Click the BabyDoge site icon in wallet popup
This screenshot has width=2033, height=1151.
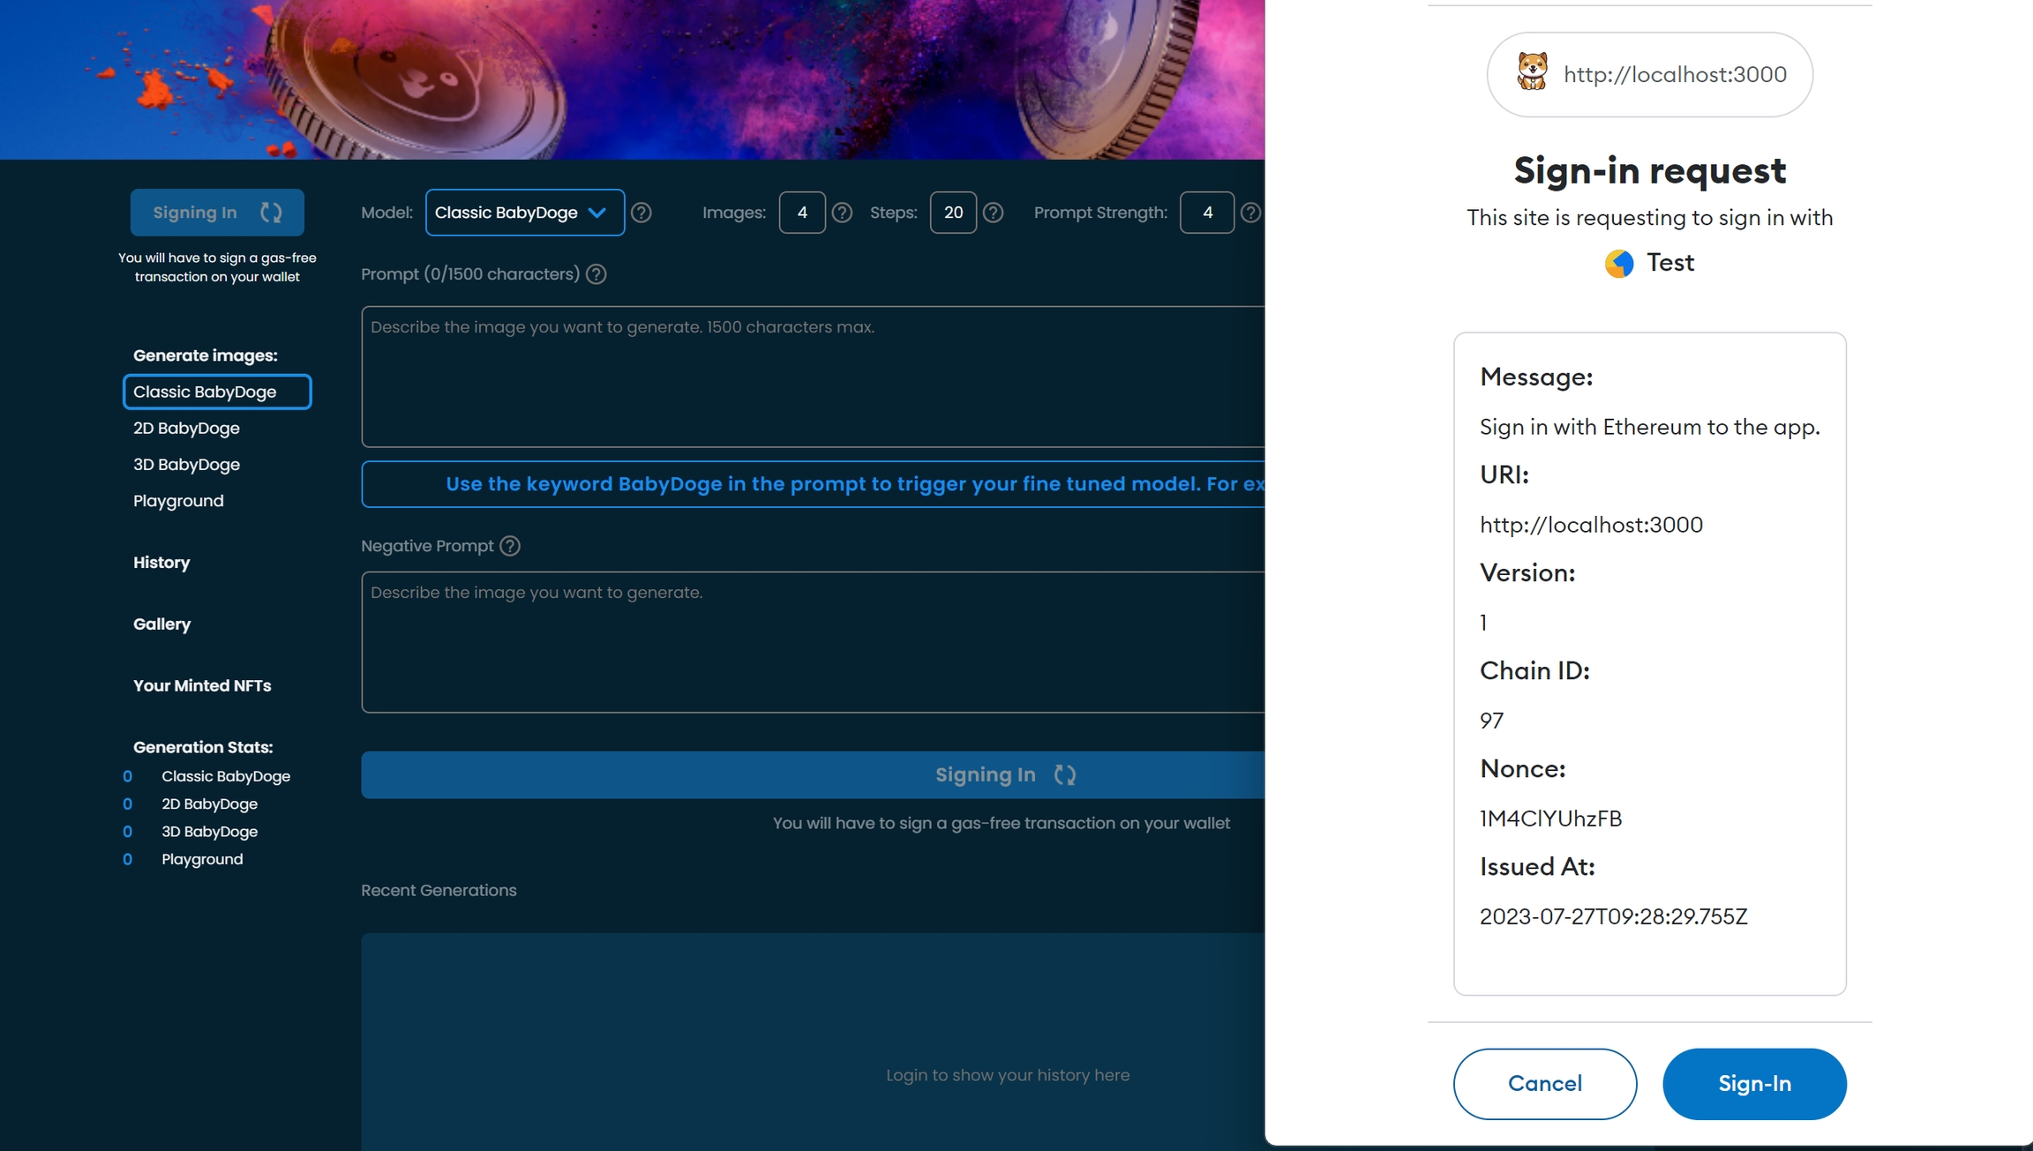[x=1532, y=73]
